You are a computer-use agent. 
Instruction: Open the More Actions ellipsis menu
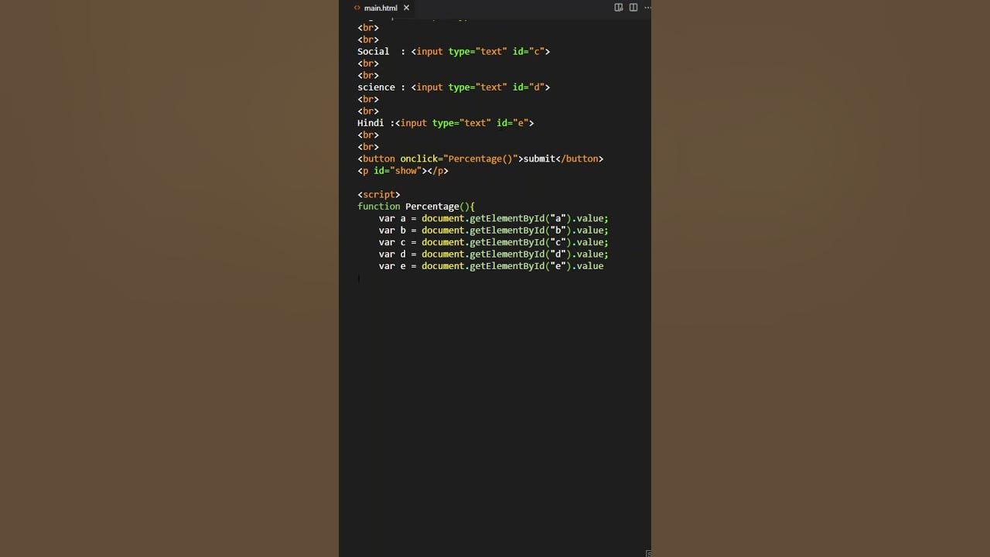(x=647, y=8)
